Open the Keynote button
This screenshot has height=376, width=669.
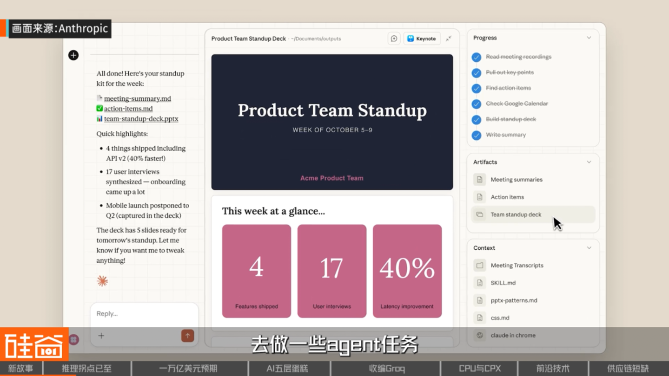tap(422, 39)
